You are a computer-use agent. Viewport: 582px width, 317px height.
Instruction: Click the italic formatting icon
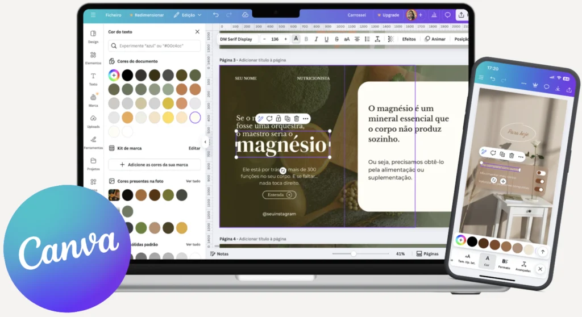(x=317, y=39)
